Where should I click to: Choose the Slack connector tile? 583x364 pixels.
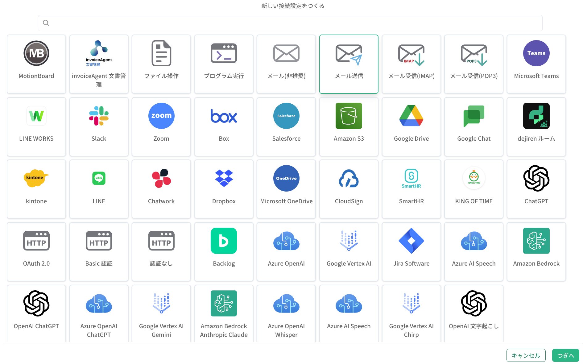(99, 126)
